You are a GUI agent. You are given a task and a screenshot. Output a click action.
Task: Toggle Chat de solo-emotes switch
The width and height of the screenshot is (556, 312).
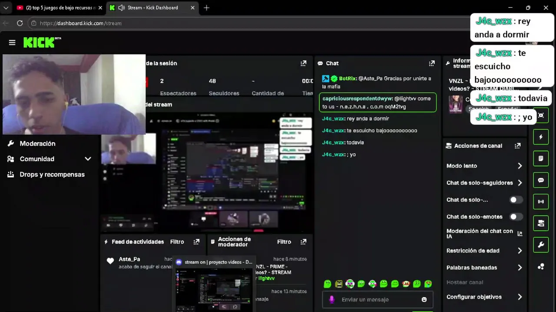(x=516, y=217)
